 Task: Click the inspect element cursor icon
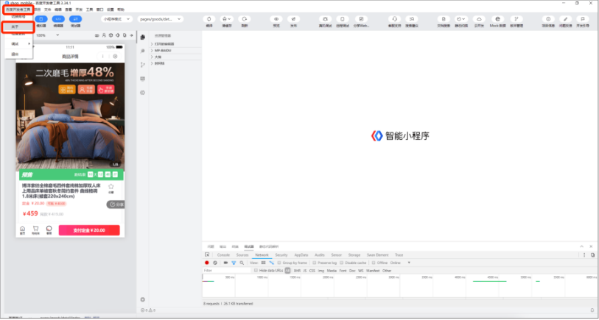tap(207, 255)
